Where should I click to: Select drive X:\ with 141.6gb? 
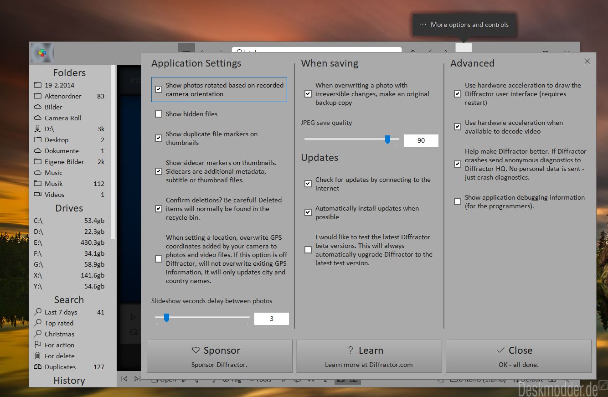pos(69,275)
